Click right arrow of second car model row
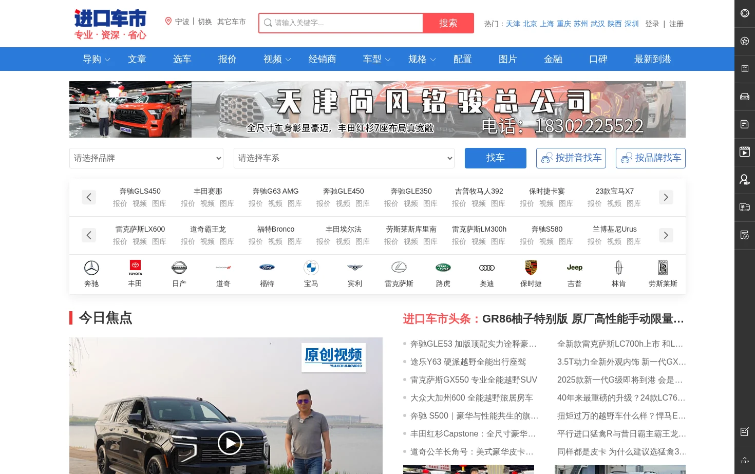Screen dimensions: 755x474 (666, 235)
